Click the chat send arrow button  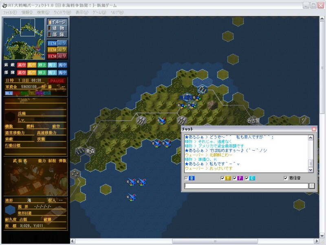click(x=312, y=186)
